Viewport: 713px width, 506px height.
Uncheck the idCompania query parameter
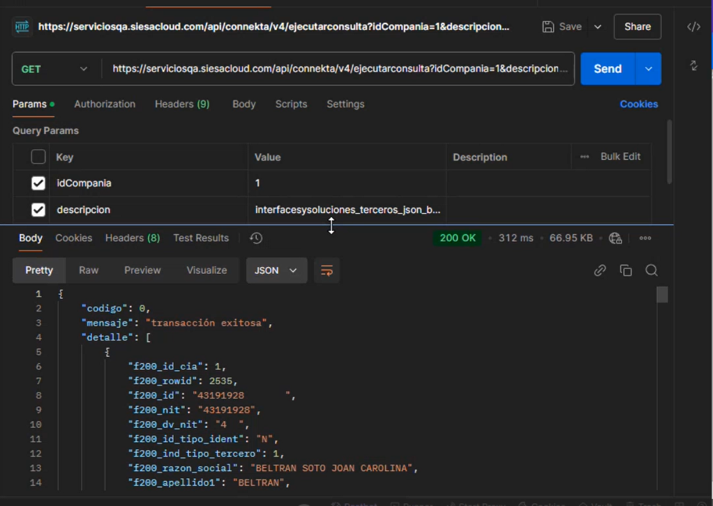(x=38, y=183)
